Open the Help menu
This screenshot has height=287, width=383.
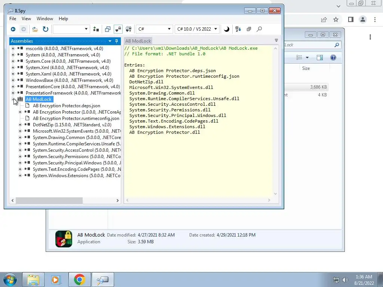(x=63, y=19)
